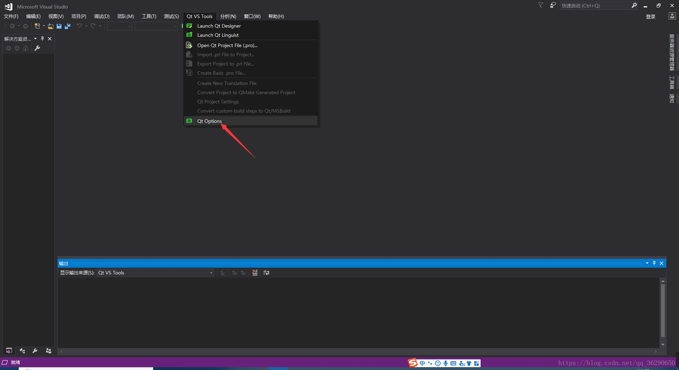The height and width of the screenshot is (370, 679).
Task: Click the save all icon
Action: tap(68, 26)
